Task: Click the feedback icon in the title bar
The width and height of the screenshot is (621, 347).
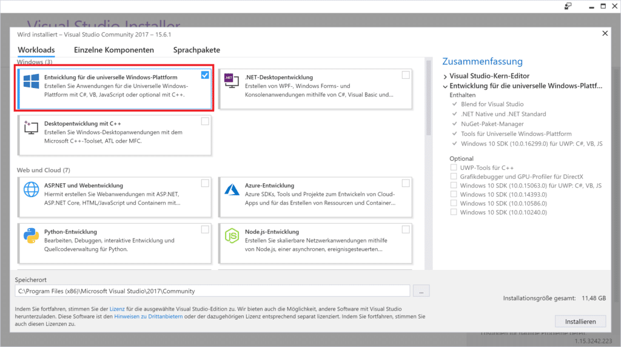Action: coord(568,6)
